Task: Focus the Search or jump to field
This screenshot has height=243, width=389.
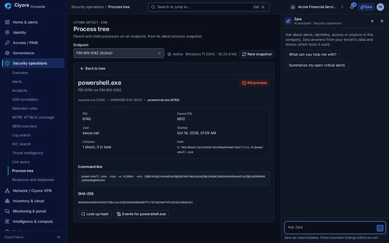Action: [x=208, y=7]
